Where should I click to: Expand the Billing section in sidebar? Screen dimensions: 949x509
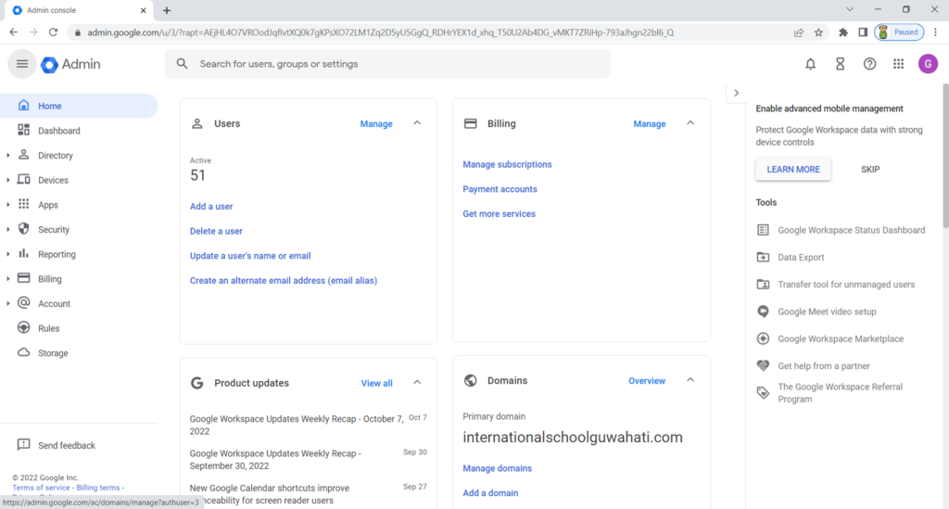coord(7,279)
